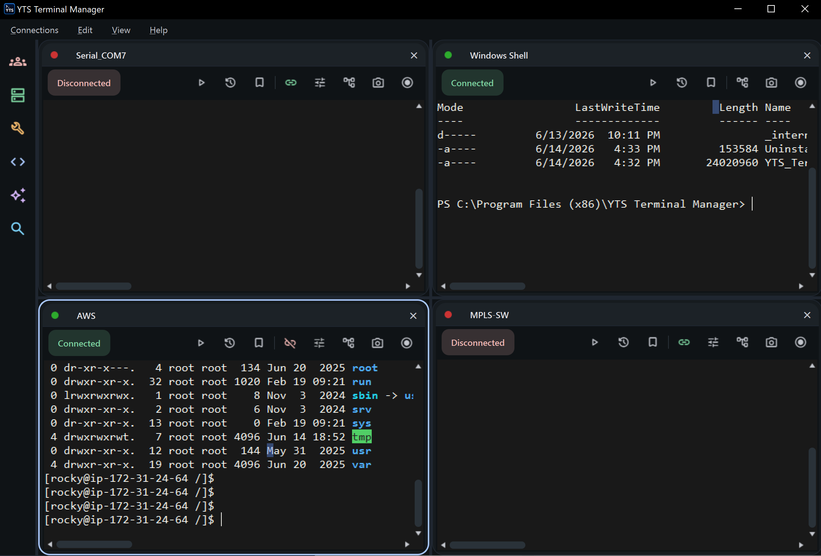Click scroll up arrow in Serial_COM7 panel

coord(419,106)
